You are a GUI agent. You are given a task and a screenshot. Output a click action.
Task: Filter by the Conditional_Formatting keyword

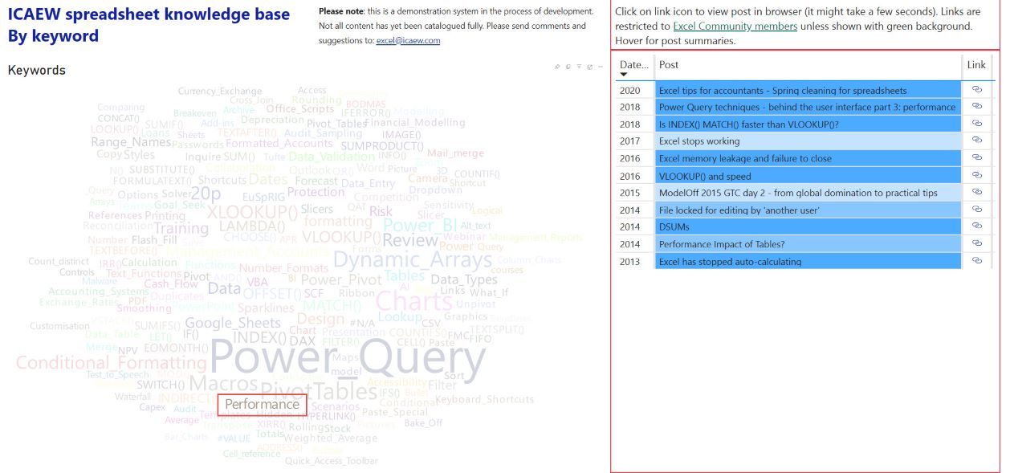tap(111, 363)
